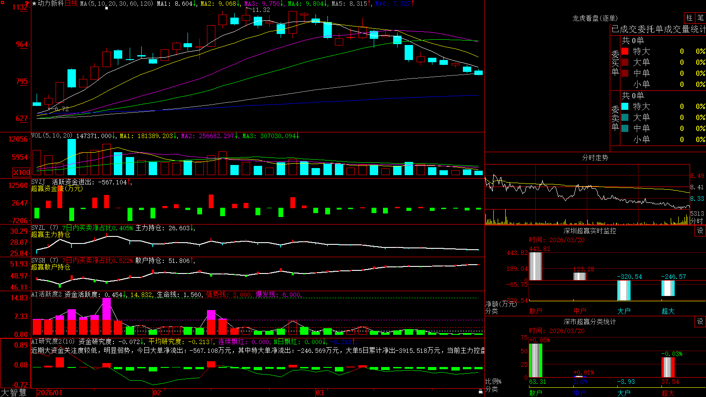Click the 443.82 散户 net amount bar
This screenshot has width=706, height=397.
click(535, 266)
